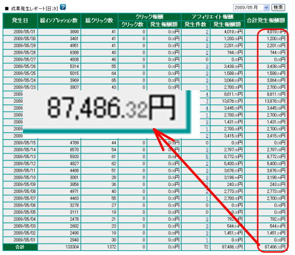Open 発生件数 link in 2009/05/29 row

(x=207, y=45)
